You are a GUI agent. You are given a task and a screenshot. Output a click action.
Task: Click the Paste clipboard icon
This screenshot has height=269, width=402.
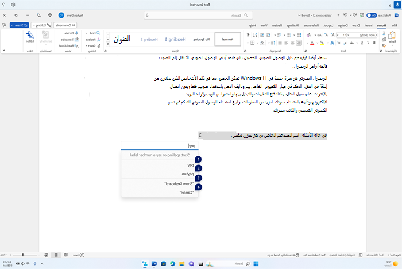click(x=392, y=35)
